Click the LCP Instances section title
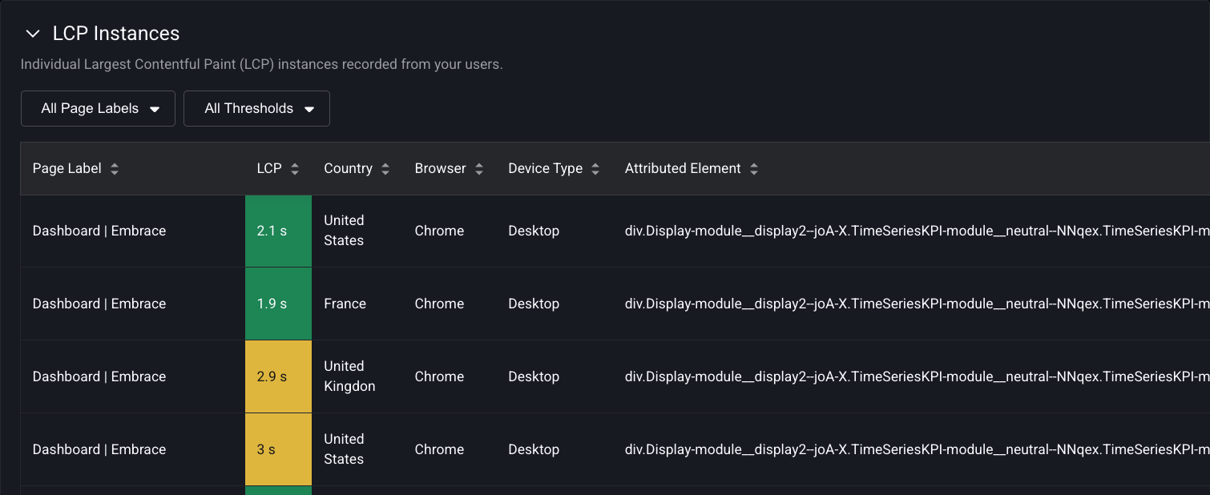 click(116, 34)
